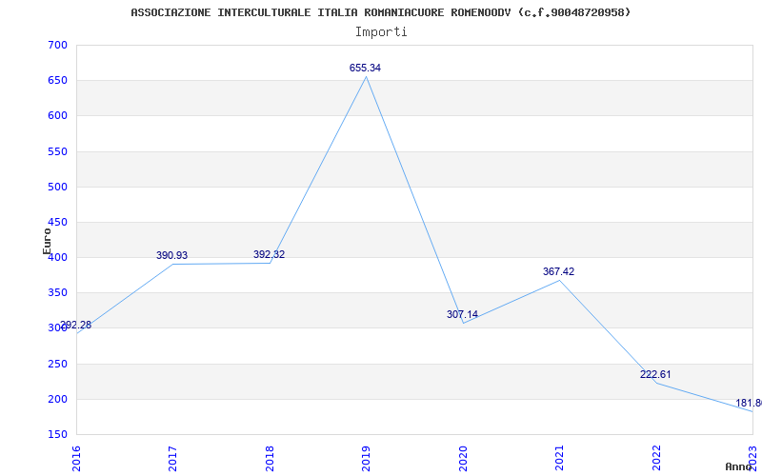Click the 2019 x-axis label
The height and width of the screenshot is (476, 762).
(366, 458)
